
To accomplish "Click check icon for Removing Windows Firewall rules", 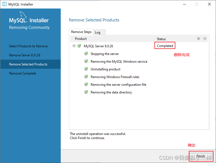I will click(86, 77).
